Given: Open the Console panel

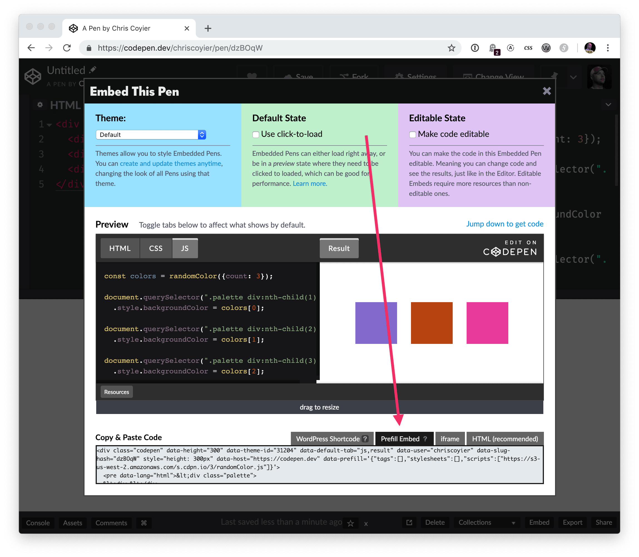Looking at the screenshot, I should click(38, 523).
